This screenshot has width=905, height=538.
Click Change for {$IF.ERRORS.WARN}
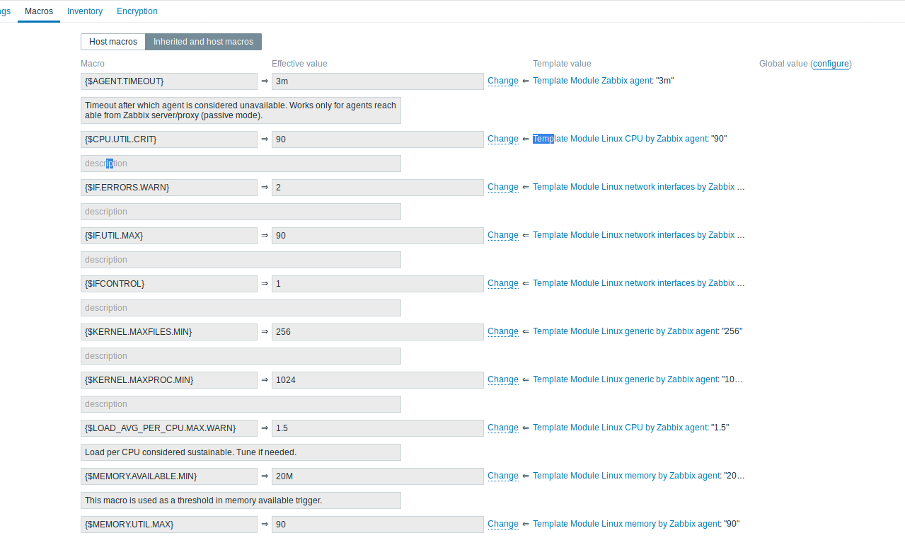[x=502, y=187]
